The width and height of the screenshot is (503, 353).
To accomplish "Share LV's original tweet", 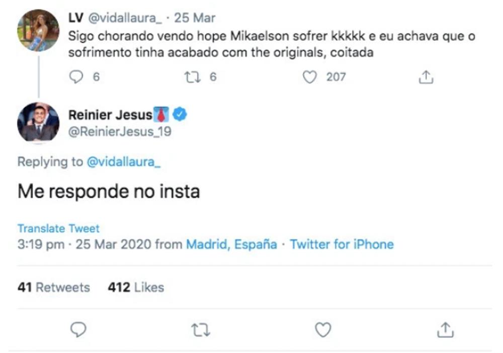I will [426, 77].
